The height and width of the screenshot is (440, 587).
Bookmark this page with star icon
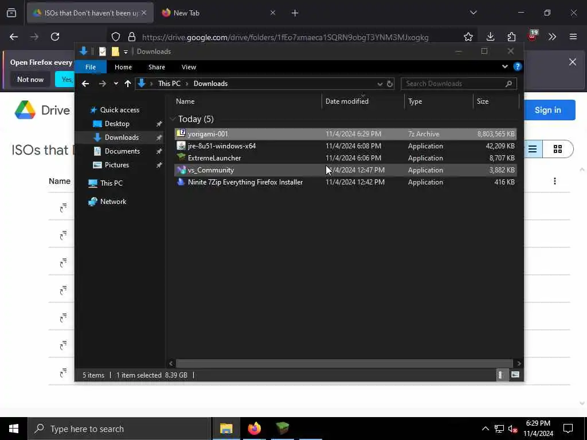468,37
